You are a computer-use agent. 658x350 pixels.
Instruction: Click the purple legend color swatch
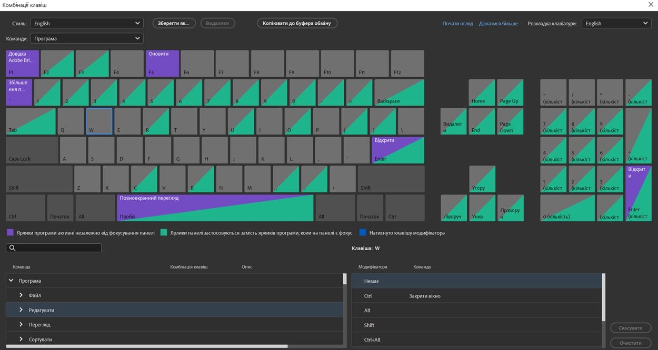click(x=9, y=232)
